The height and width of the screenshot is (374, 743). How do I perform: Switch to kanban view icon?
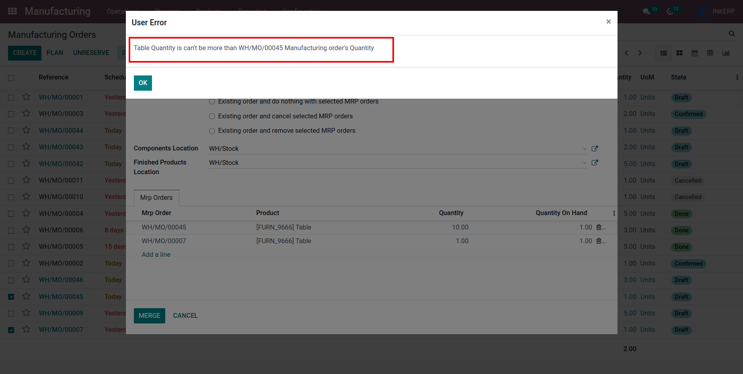tap(679, 53)
